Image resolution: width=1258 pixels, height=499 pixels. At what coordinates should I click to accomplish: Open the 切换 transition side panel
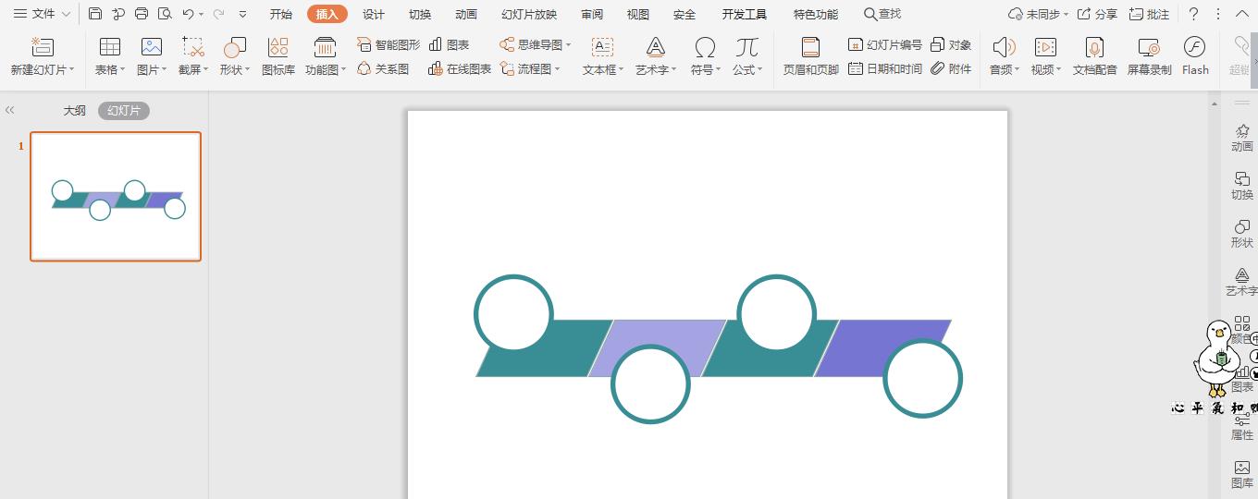pos(1242,187)
